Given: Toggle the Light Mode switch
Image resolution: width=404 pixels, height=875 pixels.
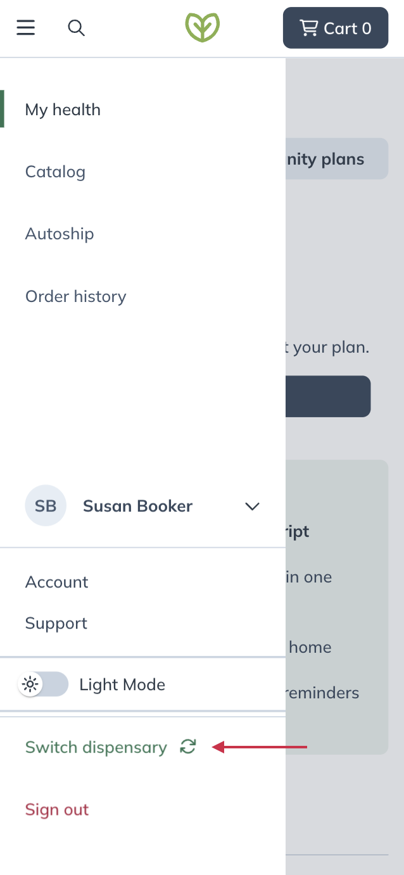Looking at the screenshot, I should pos(44,684).
